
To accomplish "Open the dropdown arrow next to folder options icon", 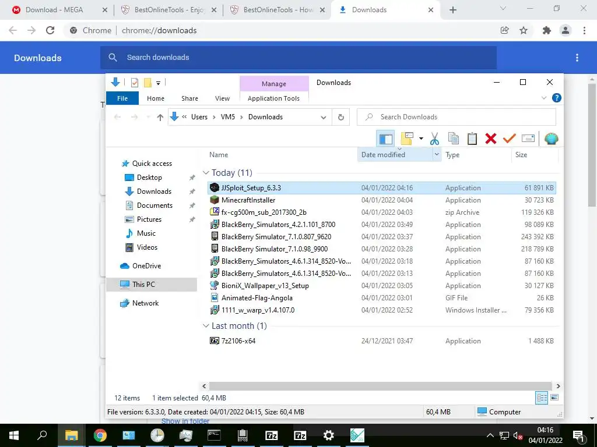I will coord(421,139).
